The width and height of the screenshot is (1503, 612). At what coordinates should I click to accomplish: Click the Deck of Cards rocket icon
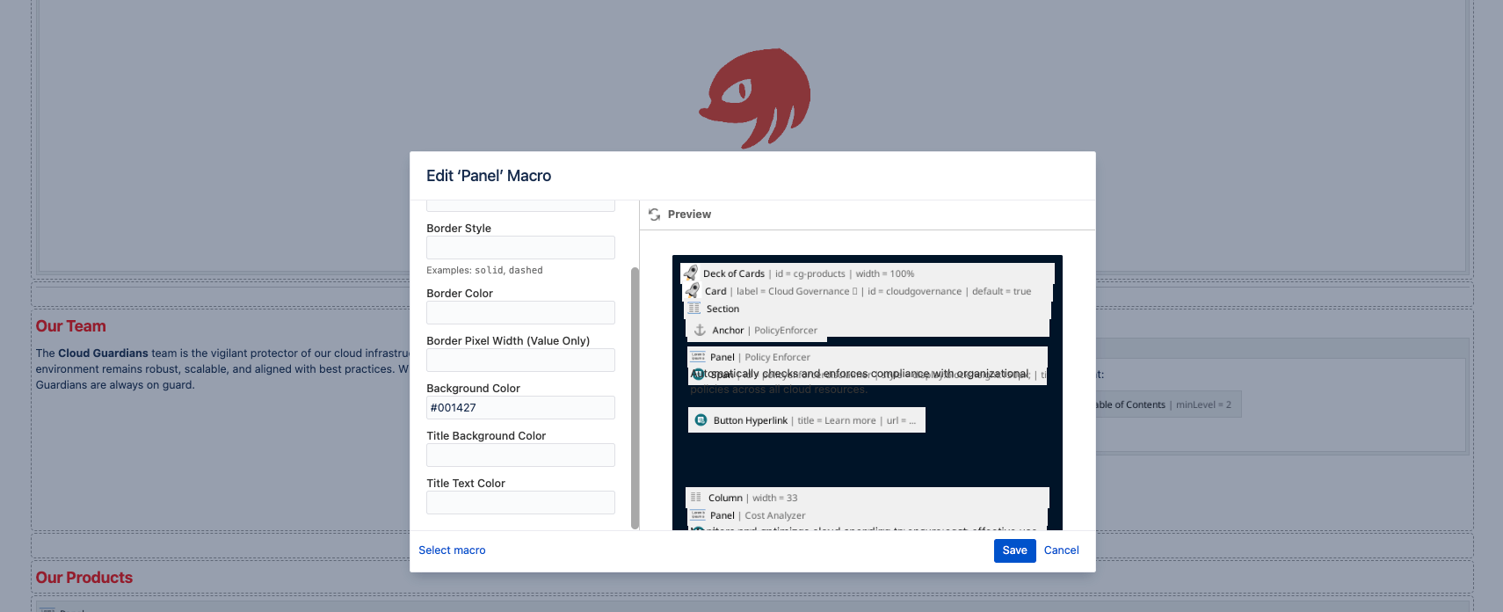(x=691, y=273)
